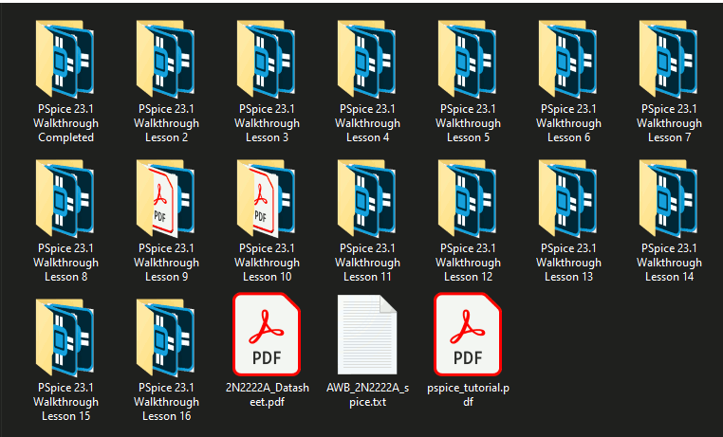723x437 pixels.
Task: Select the Walkthrough Lesson 11 folder icon
Action: (366, 198)
